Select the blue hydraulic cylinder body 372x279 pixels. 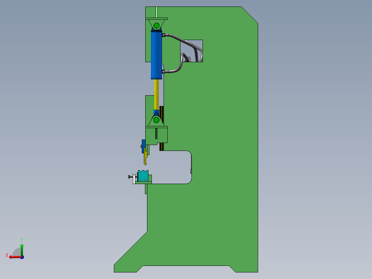[x=156, y=55]
